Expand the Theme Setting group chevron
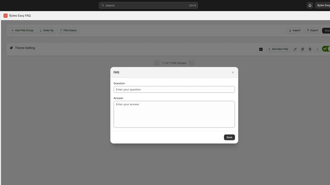The height and width of the screenshot is (185, 330). 317,49
